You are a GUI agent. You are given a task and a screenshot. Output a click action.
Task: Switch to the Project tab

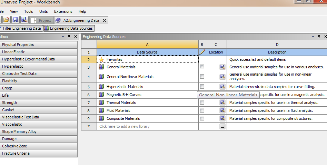coord(41,20)
